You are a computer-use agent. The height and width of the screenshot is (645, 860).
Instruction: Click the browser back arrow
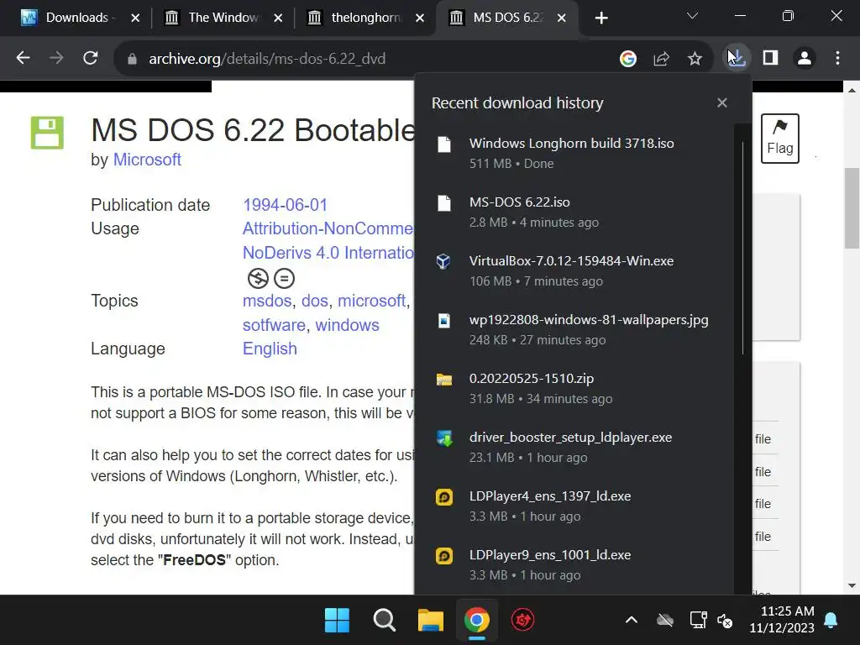23,58
